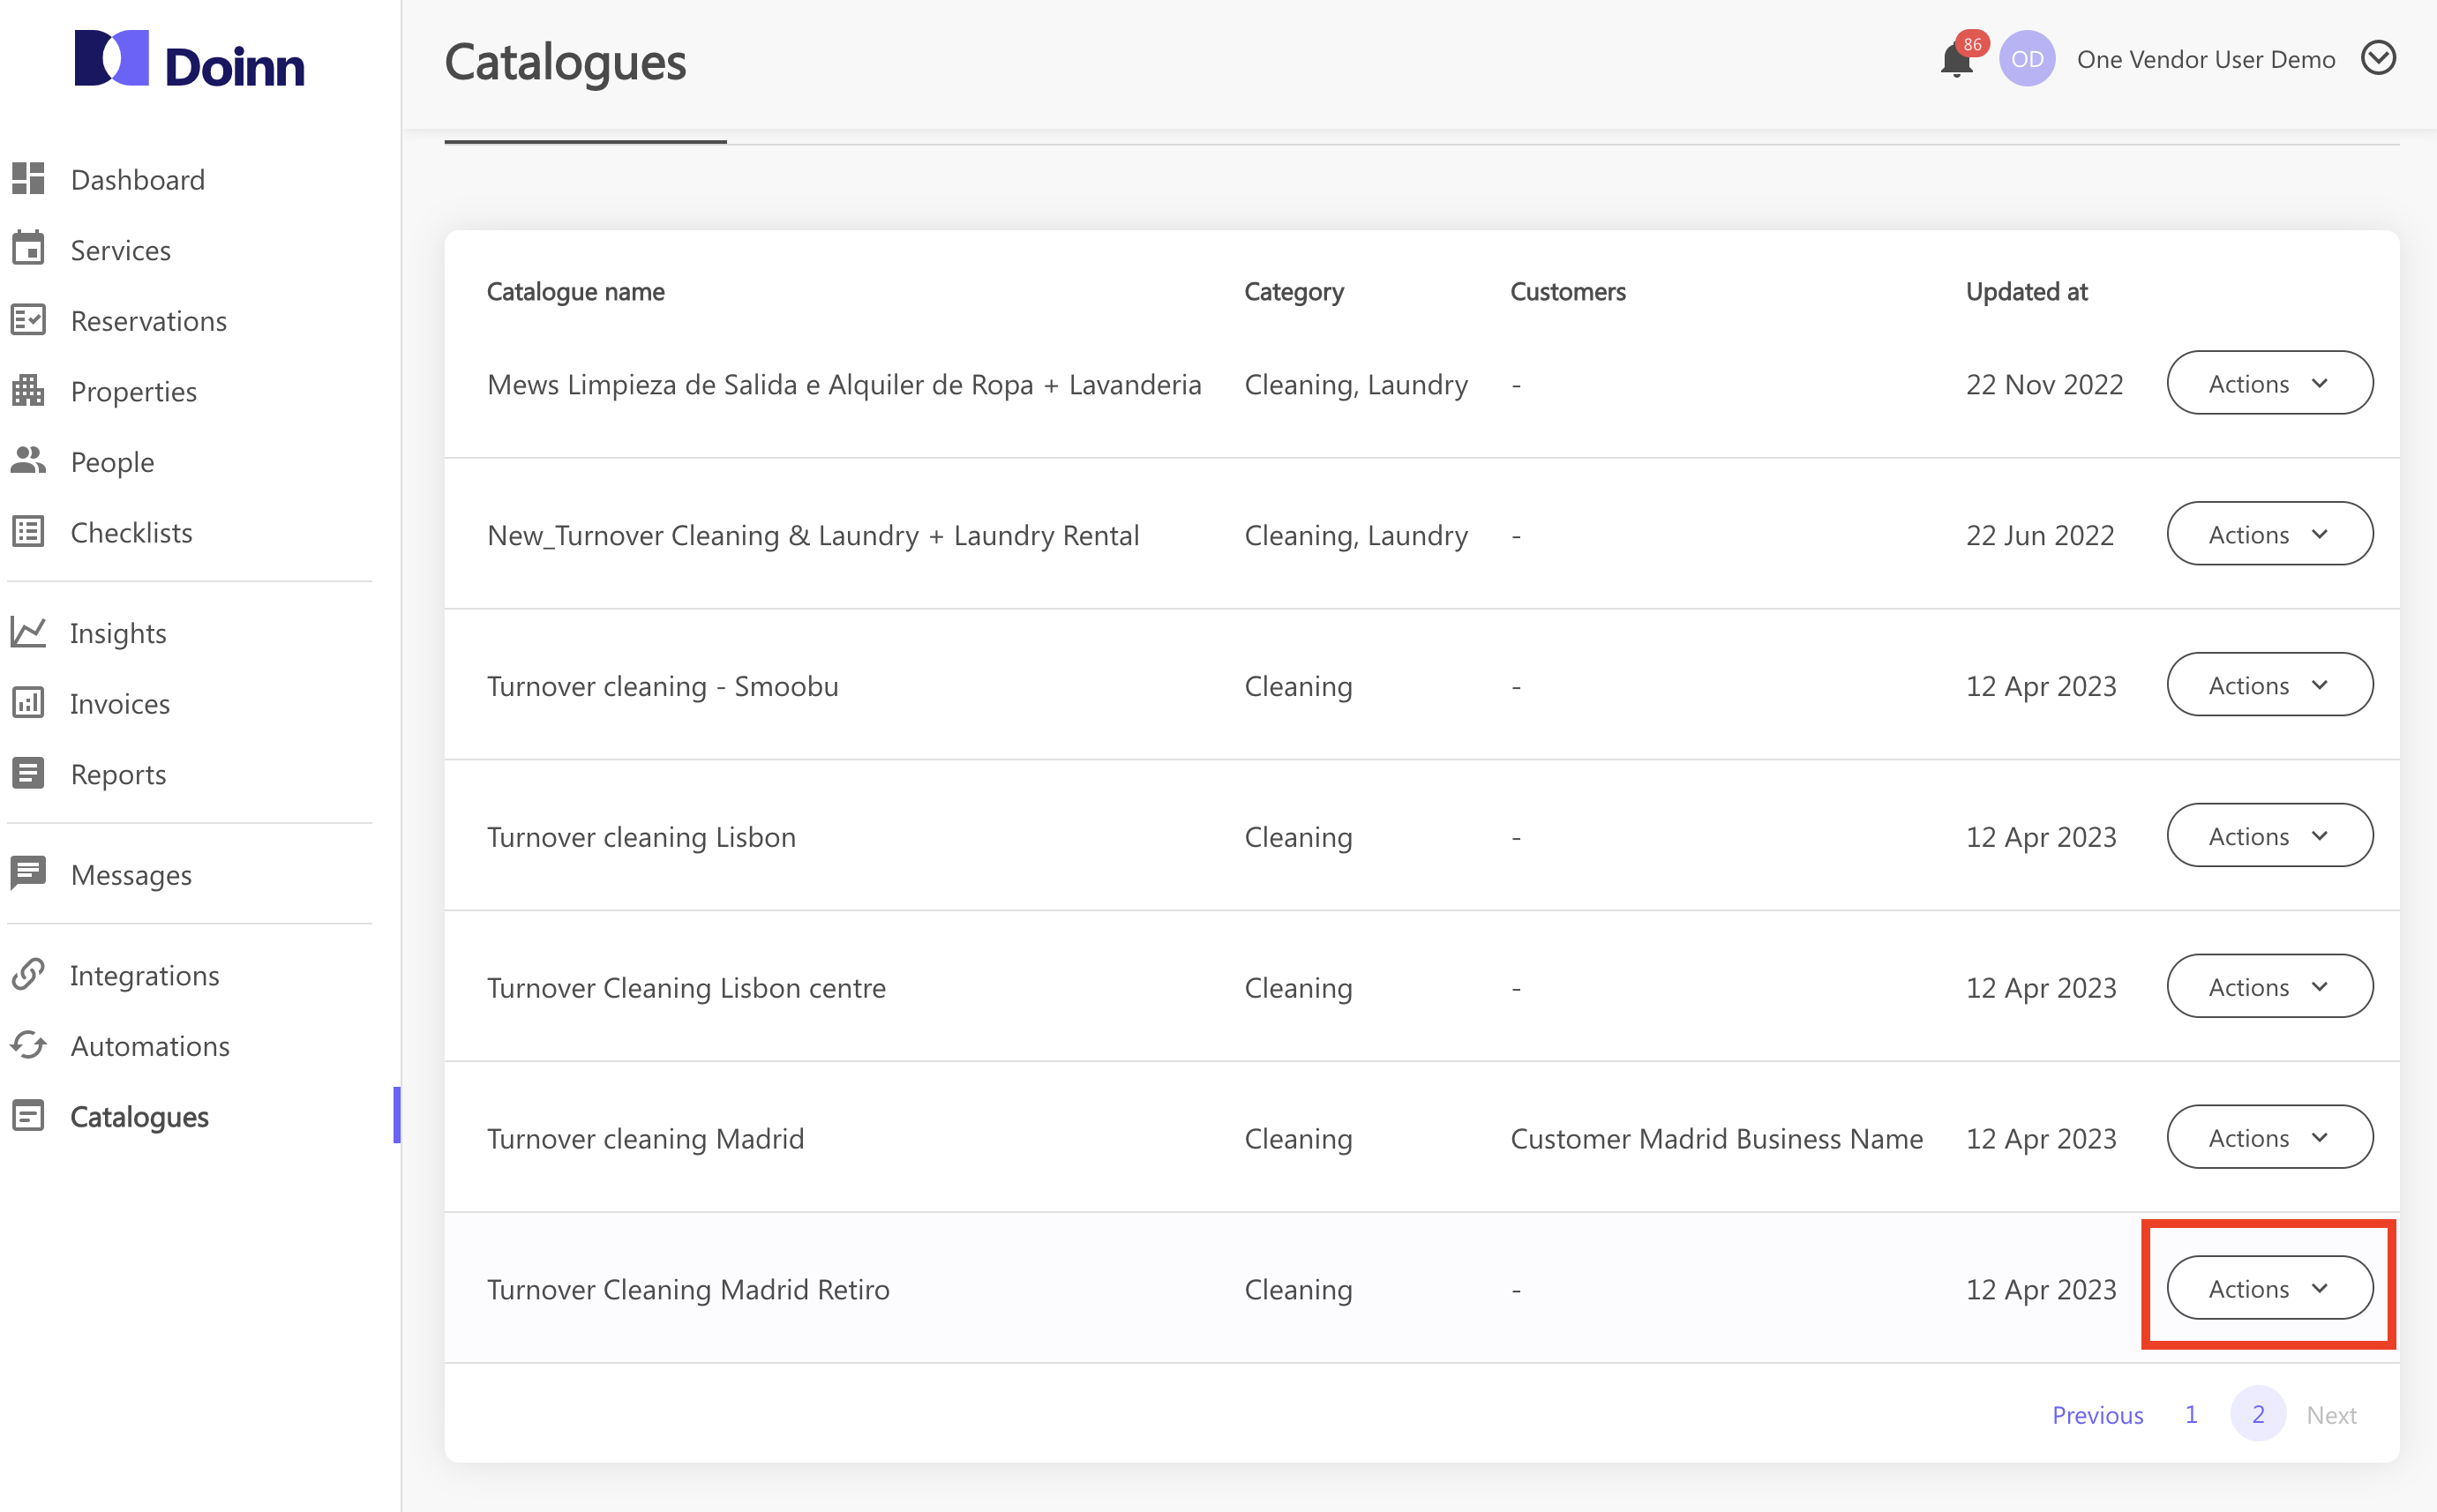The height and width of the screenshot is (1512, 2437).
Task: Click the One Vendor User Demo name
Action: (2205, 60)
